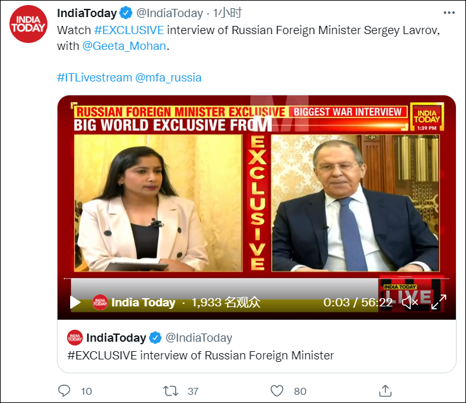The height and width of the screenshot is (403, 466).
Task: Click the @IndiaToday handle in tweet header
Action: pyautogui.click(x=170, y=13)
